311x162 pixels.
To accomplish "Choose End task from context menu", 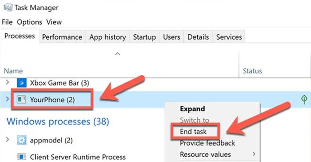I will [193, 132].
